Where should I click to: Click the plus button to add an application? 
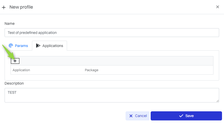point(15,61)
